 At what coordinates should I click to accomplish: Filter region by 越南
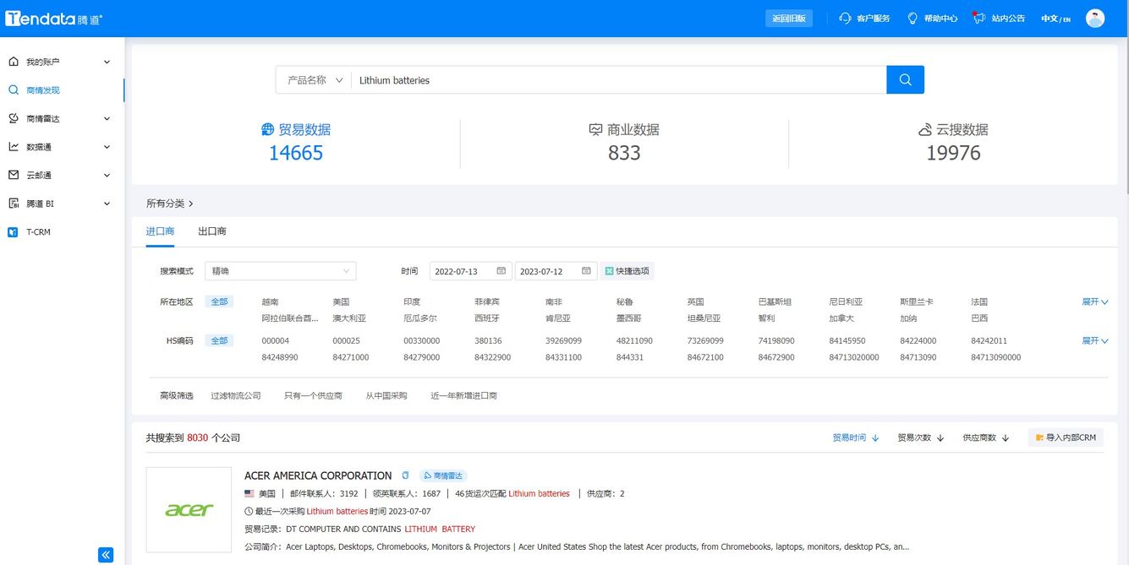point(270,302)
